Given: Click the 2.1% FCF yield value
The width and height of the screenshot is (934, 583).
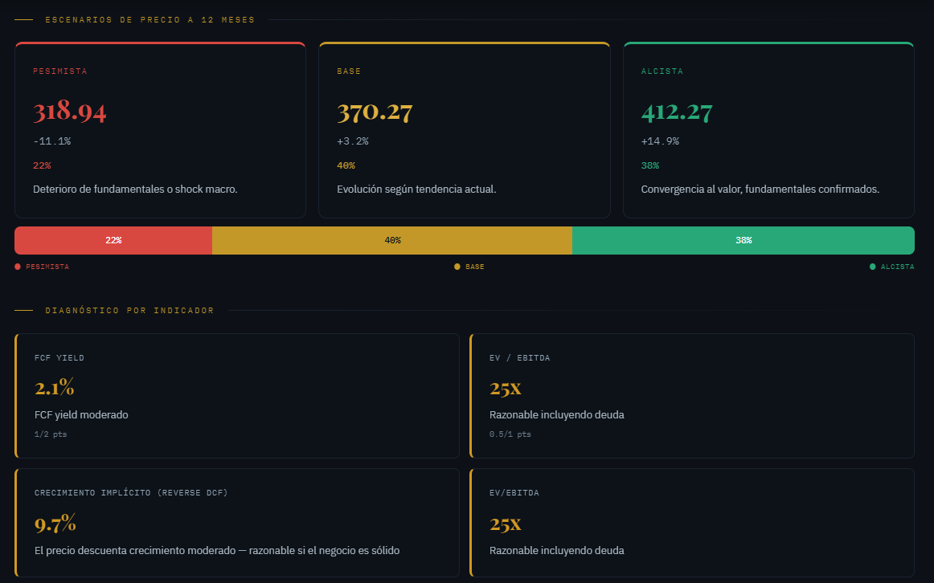Looking at the screenshot, I should tap(54, 388).
